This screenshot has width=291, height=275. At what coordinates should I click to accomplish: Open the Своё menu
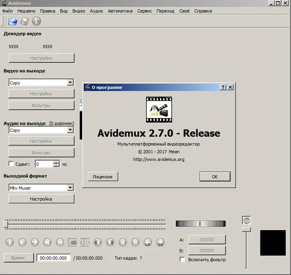tap(185, 11)
